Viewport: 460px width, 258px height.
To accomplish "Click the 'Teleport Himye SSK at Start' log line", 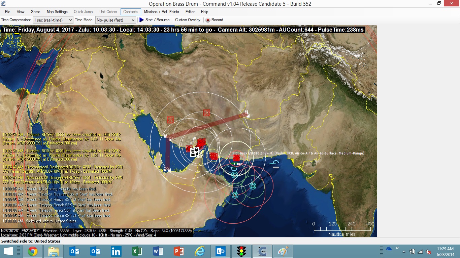I will 56,200.
